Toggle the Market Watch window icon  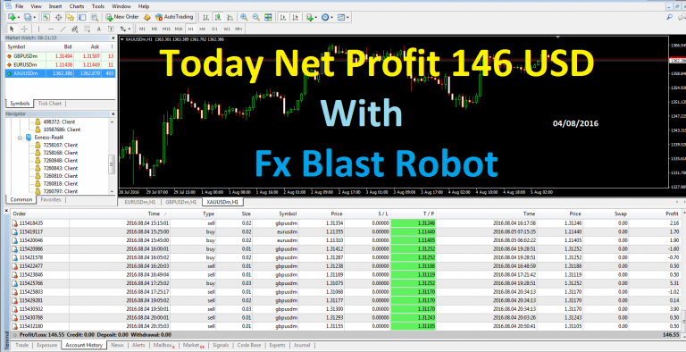46,17
